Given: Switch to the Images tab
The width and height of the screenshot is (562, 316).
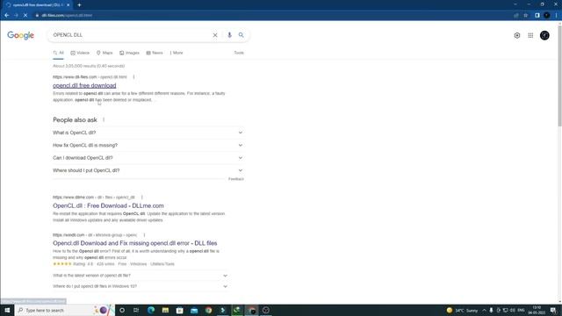Looking at the screenshot, I should coord(129,53).
